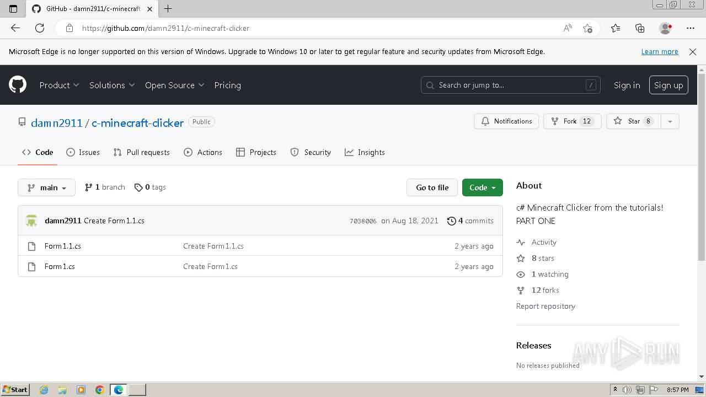The image size is (706, 397).
Task: Click the Notifications button
Action: pos(506,121)
